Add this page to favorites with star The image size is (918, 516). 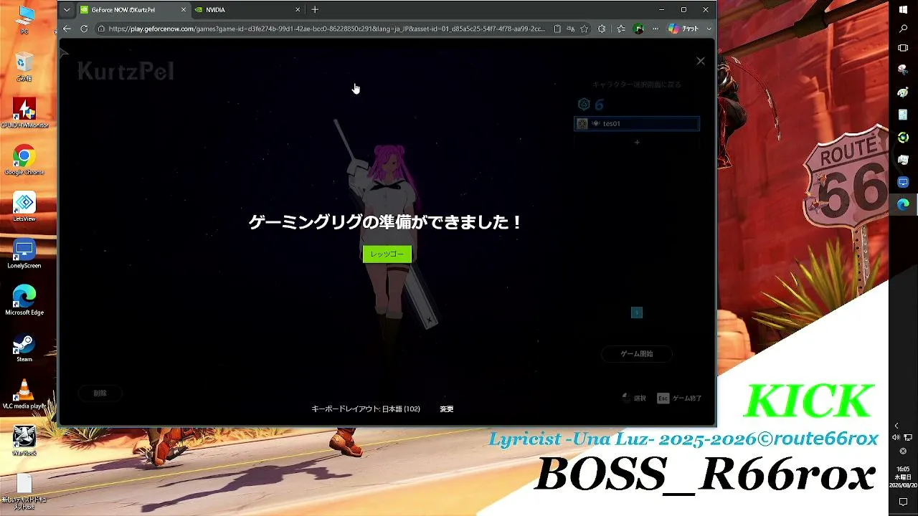pyautogui.click(x=585, y=29)
